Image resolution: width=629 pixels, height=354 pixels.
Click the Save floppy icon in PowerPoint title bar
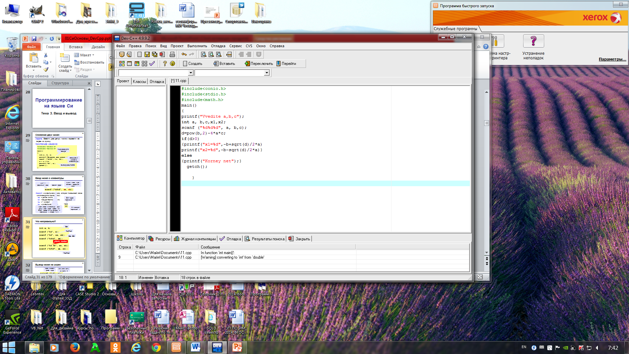pyautogui.click(x=34, y=39)
